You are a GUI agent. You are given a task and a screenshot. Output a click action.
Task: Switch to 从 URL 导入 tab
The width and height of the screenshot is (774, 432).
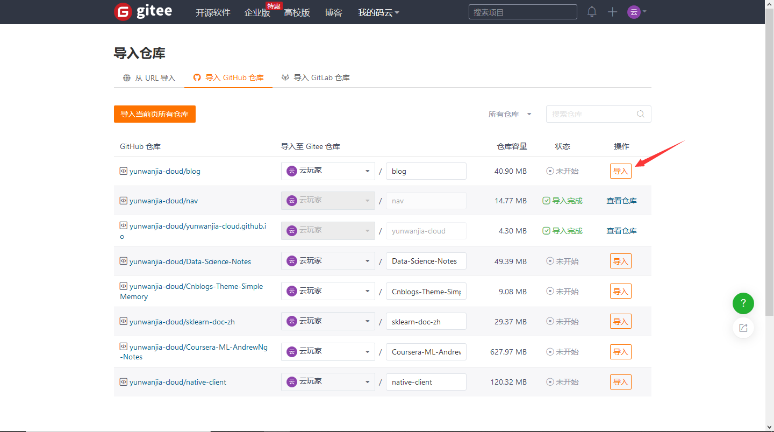click(149, 77)
